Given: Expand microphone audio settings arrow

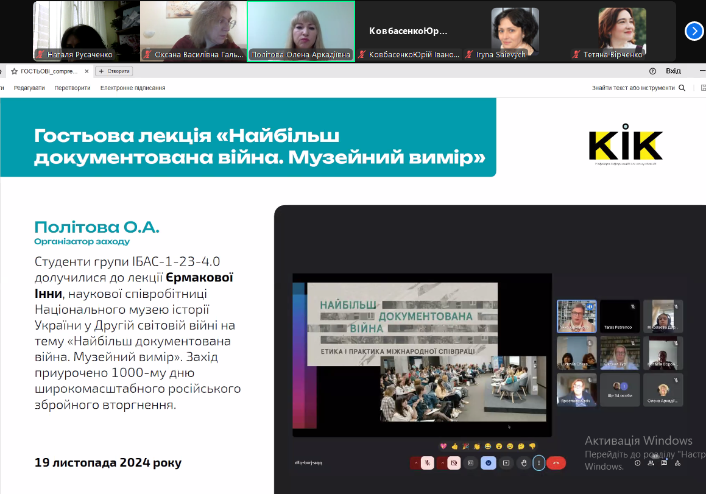Looking at the screenshot, I should 416,463.
